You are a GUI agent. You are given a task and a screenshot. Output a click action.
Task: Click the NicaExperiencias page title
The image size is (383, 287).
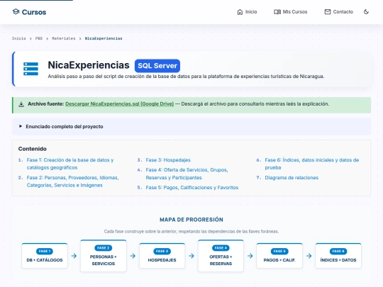pyautogui.click(x=89, y=65)
